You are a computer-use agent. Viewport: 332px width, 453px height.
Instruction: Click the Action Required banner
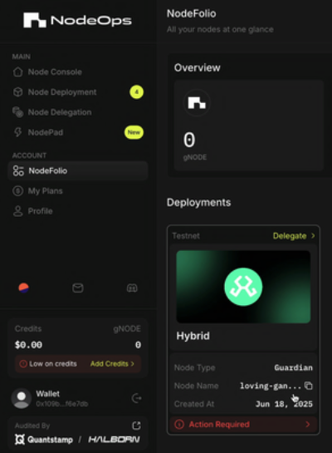(243, 425)
